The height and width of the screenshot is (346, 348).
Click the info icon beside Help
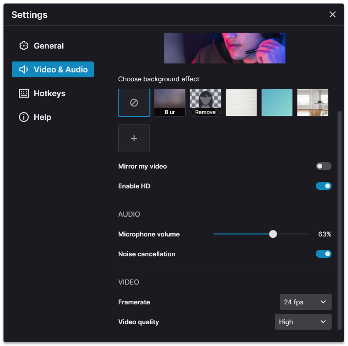tap(24, 117)
